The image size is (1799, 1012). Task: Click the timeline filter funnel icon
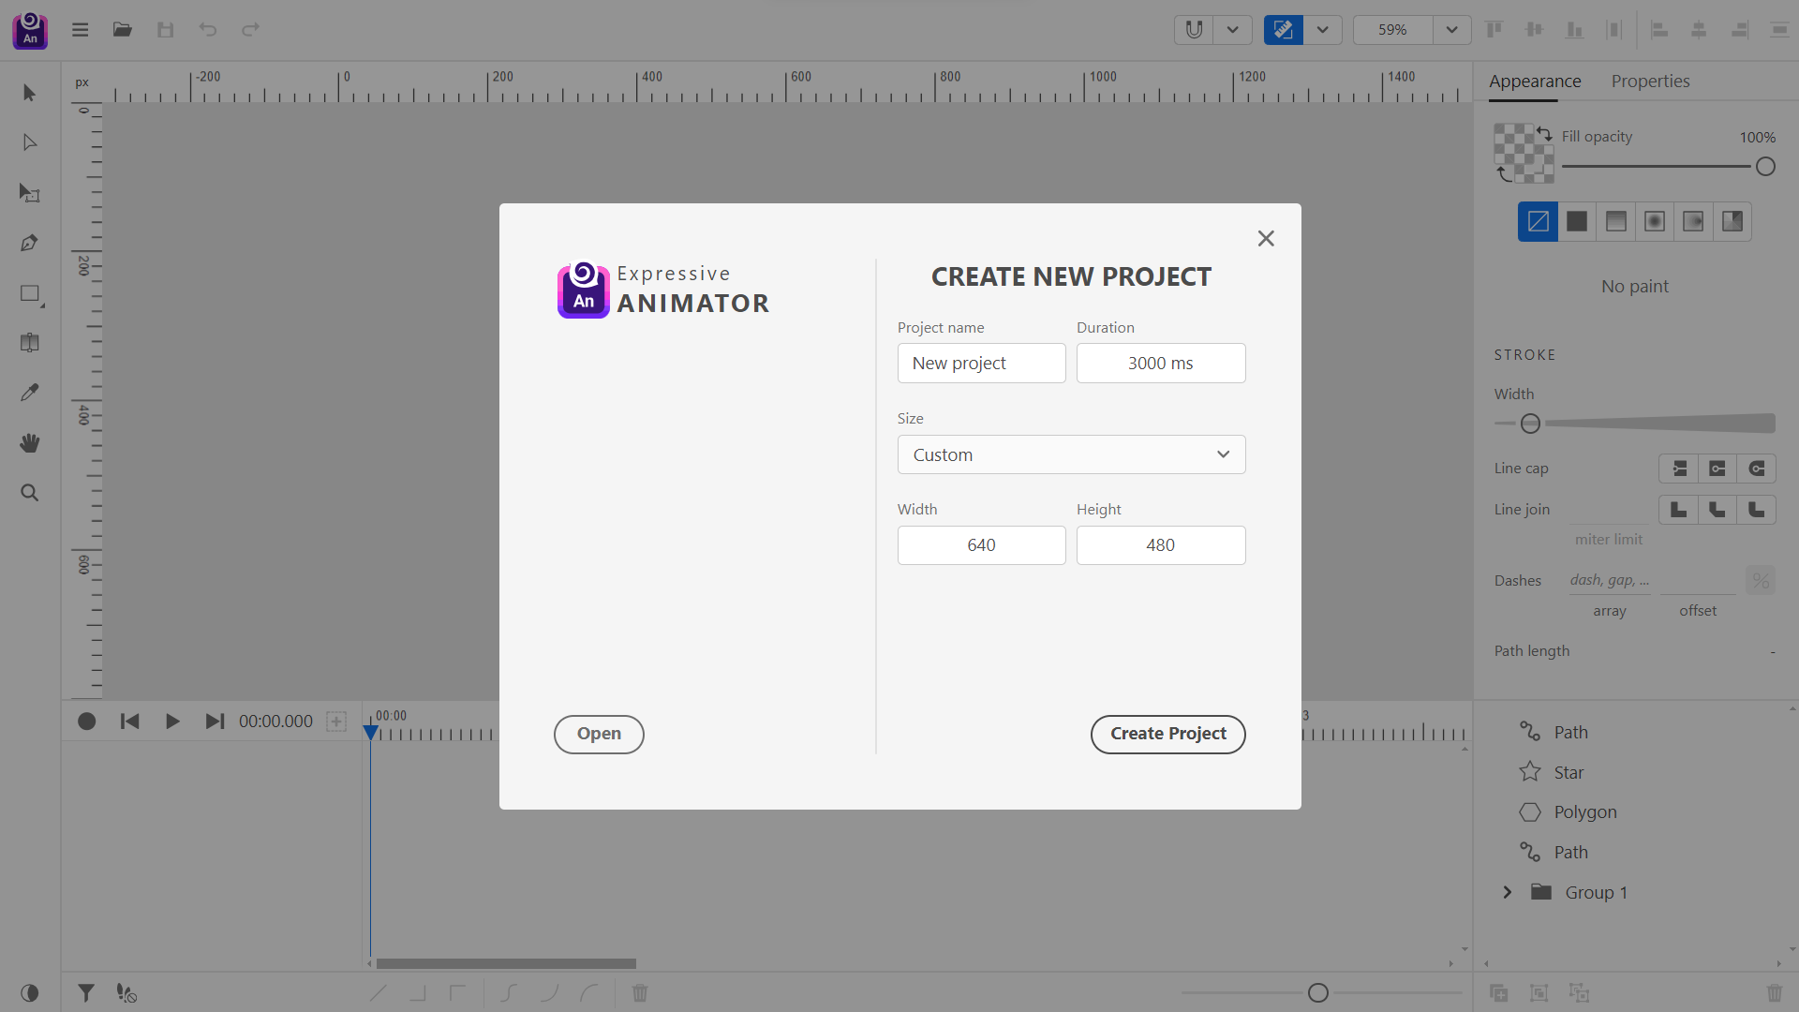85,992
